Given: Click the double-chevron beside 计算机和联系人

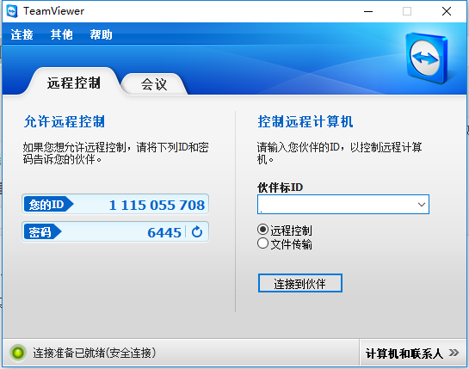Looking at the screenshot, I should click(x=454, y=353).
